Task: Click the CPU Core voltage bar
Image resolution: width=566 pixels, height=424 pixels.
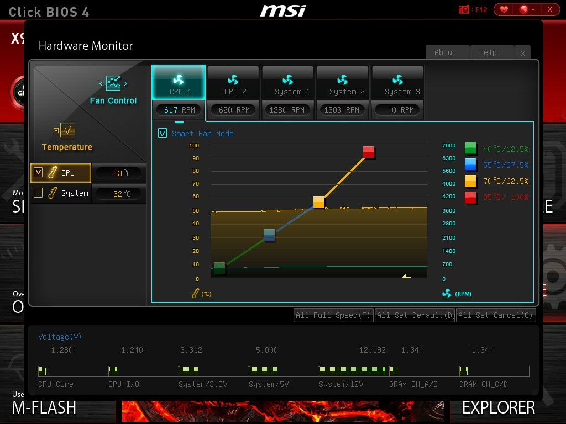Action: [x=43, y=370]
